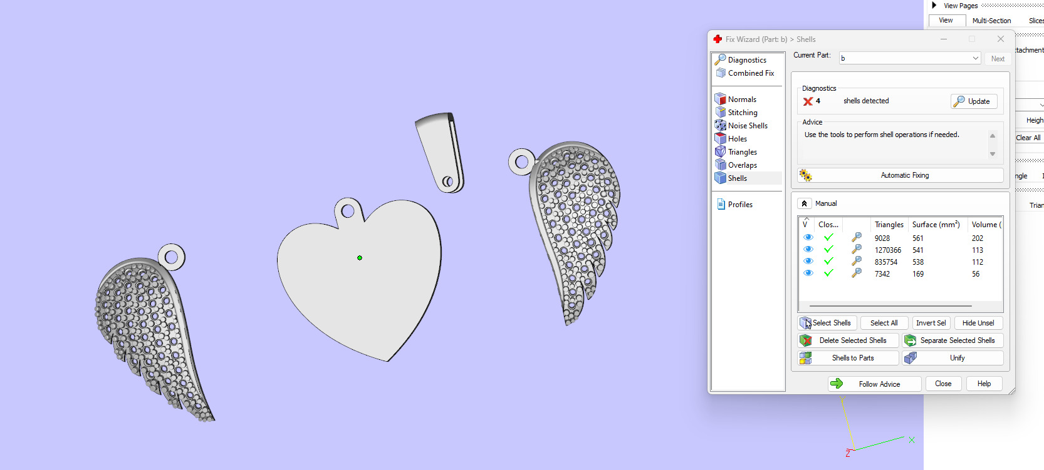Sort shells list by V column

[x=806, y=225]
